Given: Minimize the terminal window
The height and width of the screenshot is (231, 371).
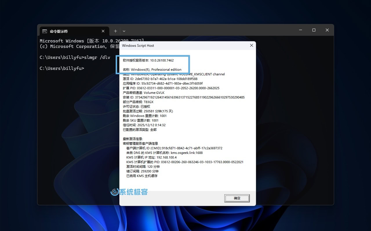Looking at the screenshot, I should [x=300, y=30].
